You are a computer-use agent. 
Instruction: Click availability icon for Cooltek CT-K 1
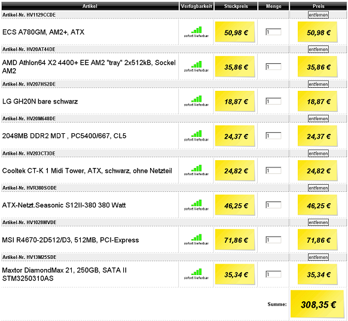tap(196, 170)
